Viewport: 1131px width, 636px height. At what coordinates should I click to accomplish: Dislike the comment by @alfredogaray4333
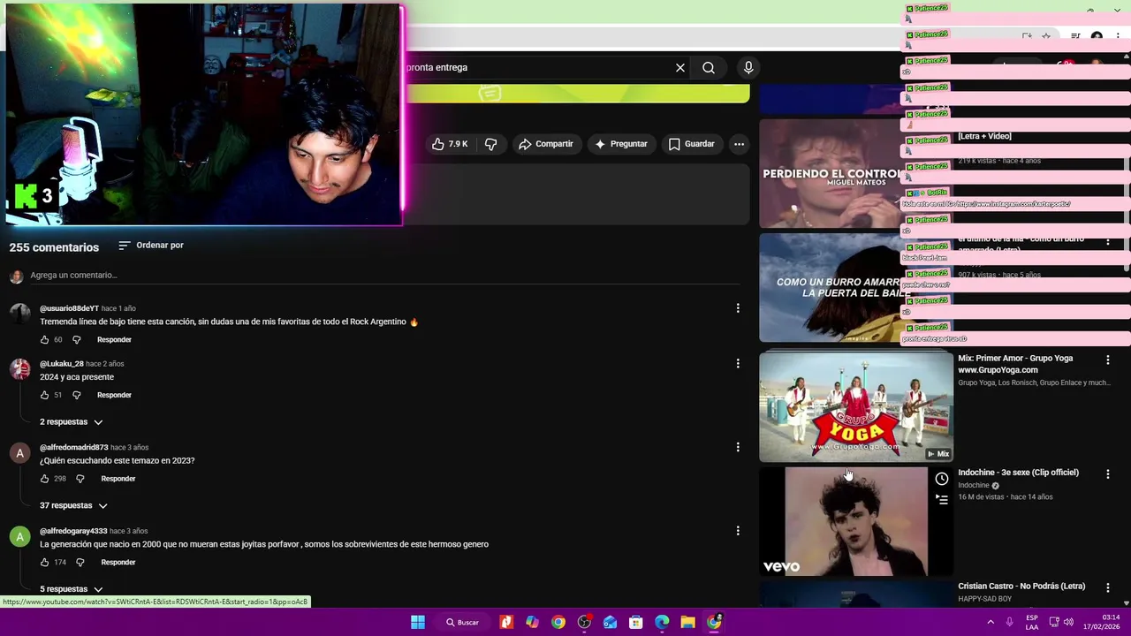coord(80,563)
